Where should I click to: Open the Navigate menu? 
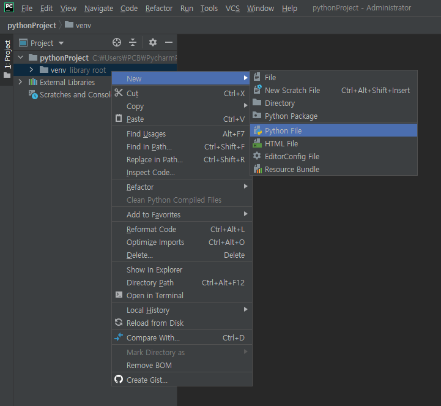tap(98, 9)
